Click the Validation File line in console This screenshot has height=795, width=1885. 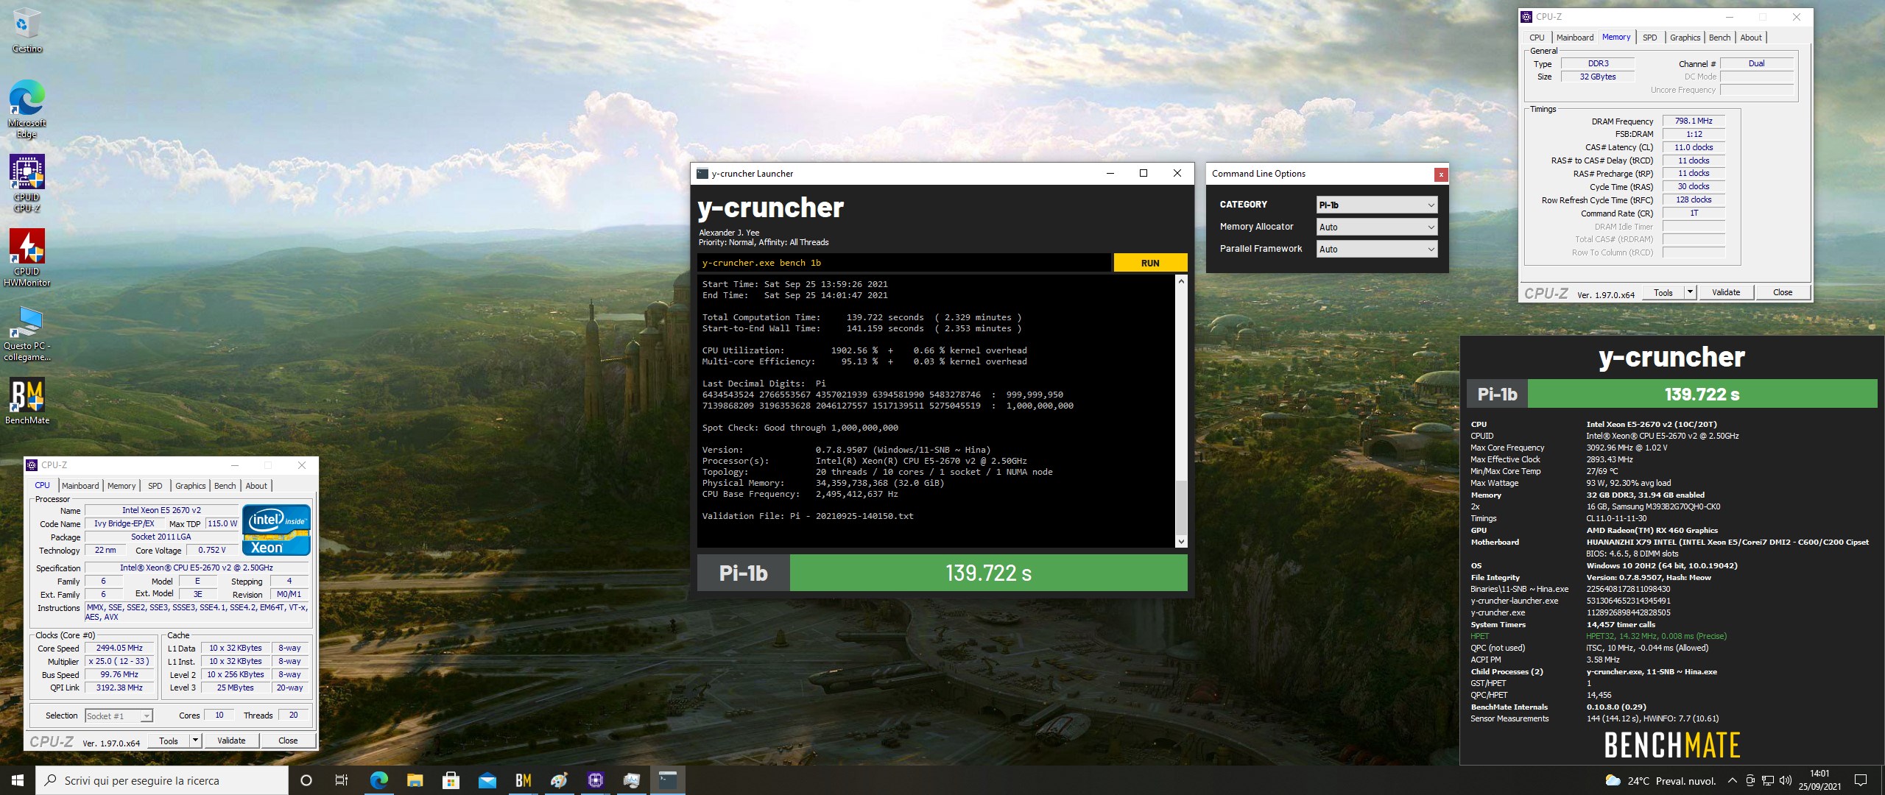point(808,516)
